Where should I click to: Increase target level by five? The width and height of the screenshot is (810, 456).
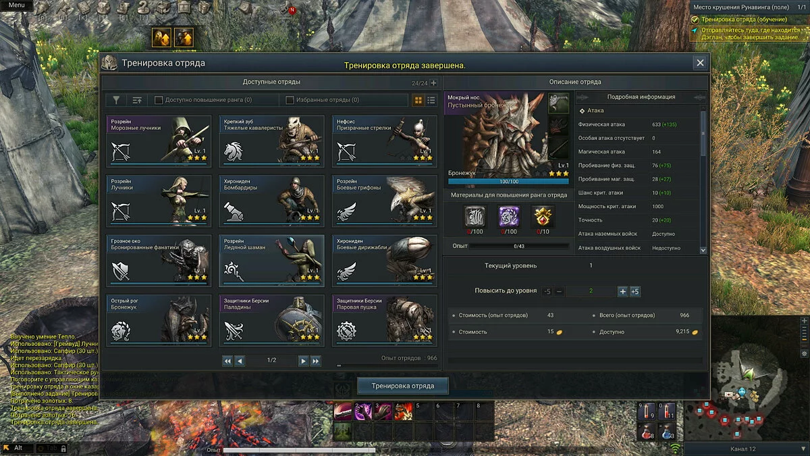(x=634, y=291)
